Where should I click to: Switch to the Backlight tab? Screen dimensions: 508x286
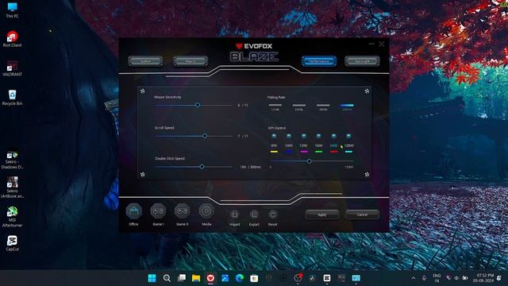[x=362, y=61]
